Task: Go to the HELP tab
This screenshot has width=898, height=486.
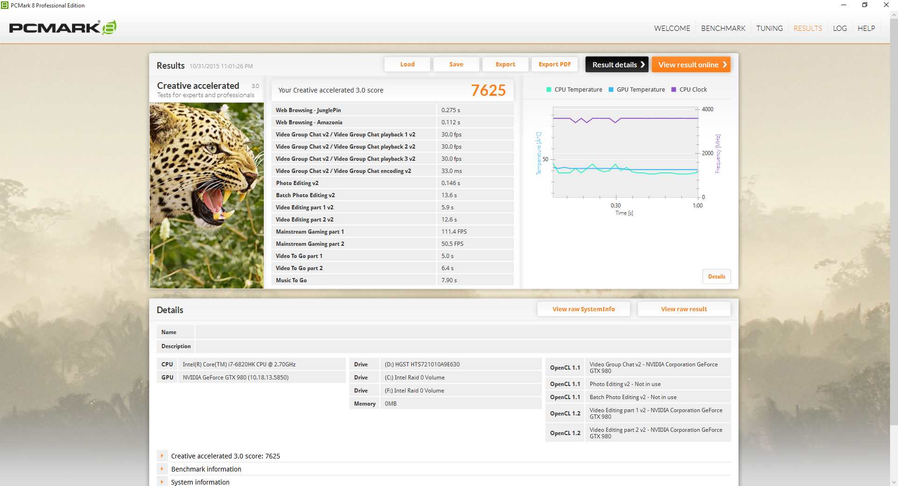Action: coord(866,29)
